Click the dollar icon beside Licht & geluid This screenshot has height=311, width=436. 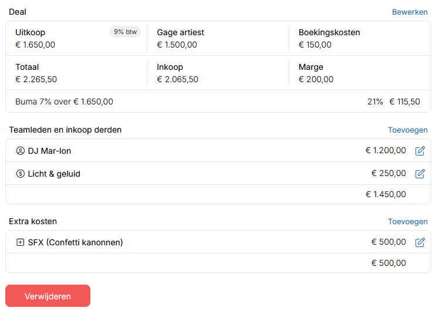[21, 174]
